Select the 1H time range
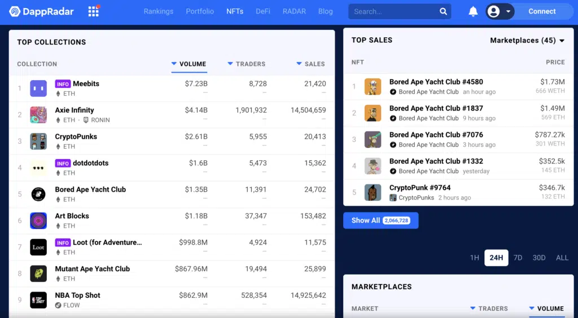The height and width of the screenshot is (318, 578). click(x=474, y=258)
